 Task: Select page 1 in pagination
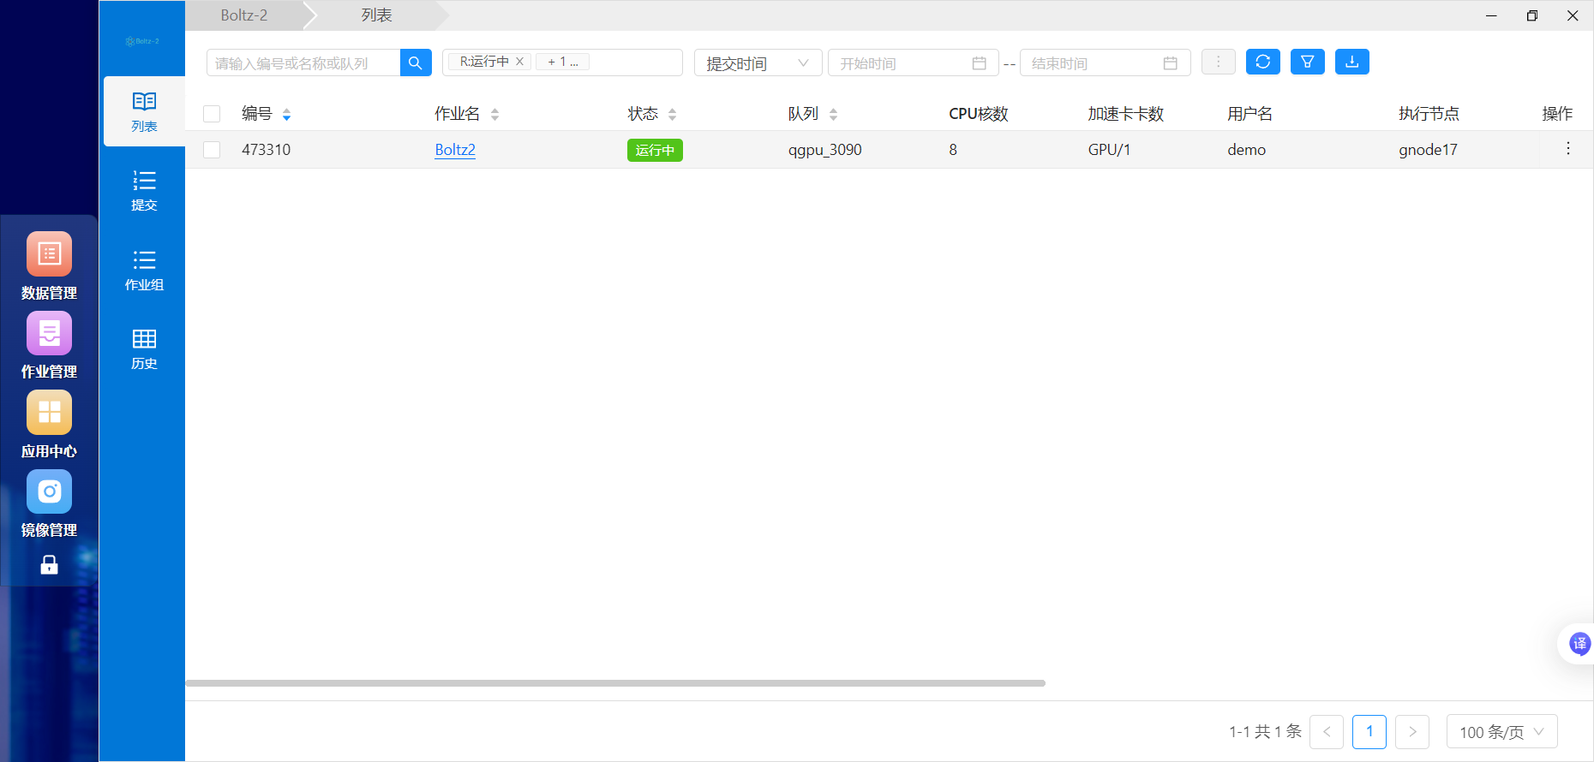click(x=1369, y=732)
